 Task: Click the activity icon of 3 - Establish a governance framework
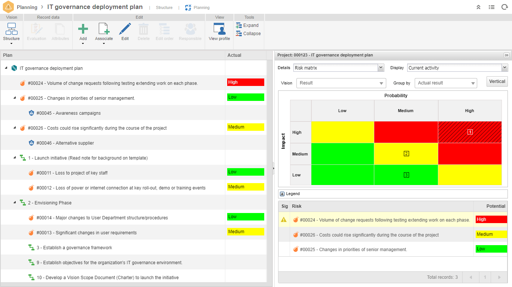coord(31,247)
